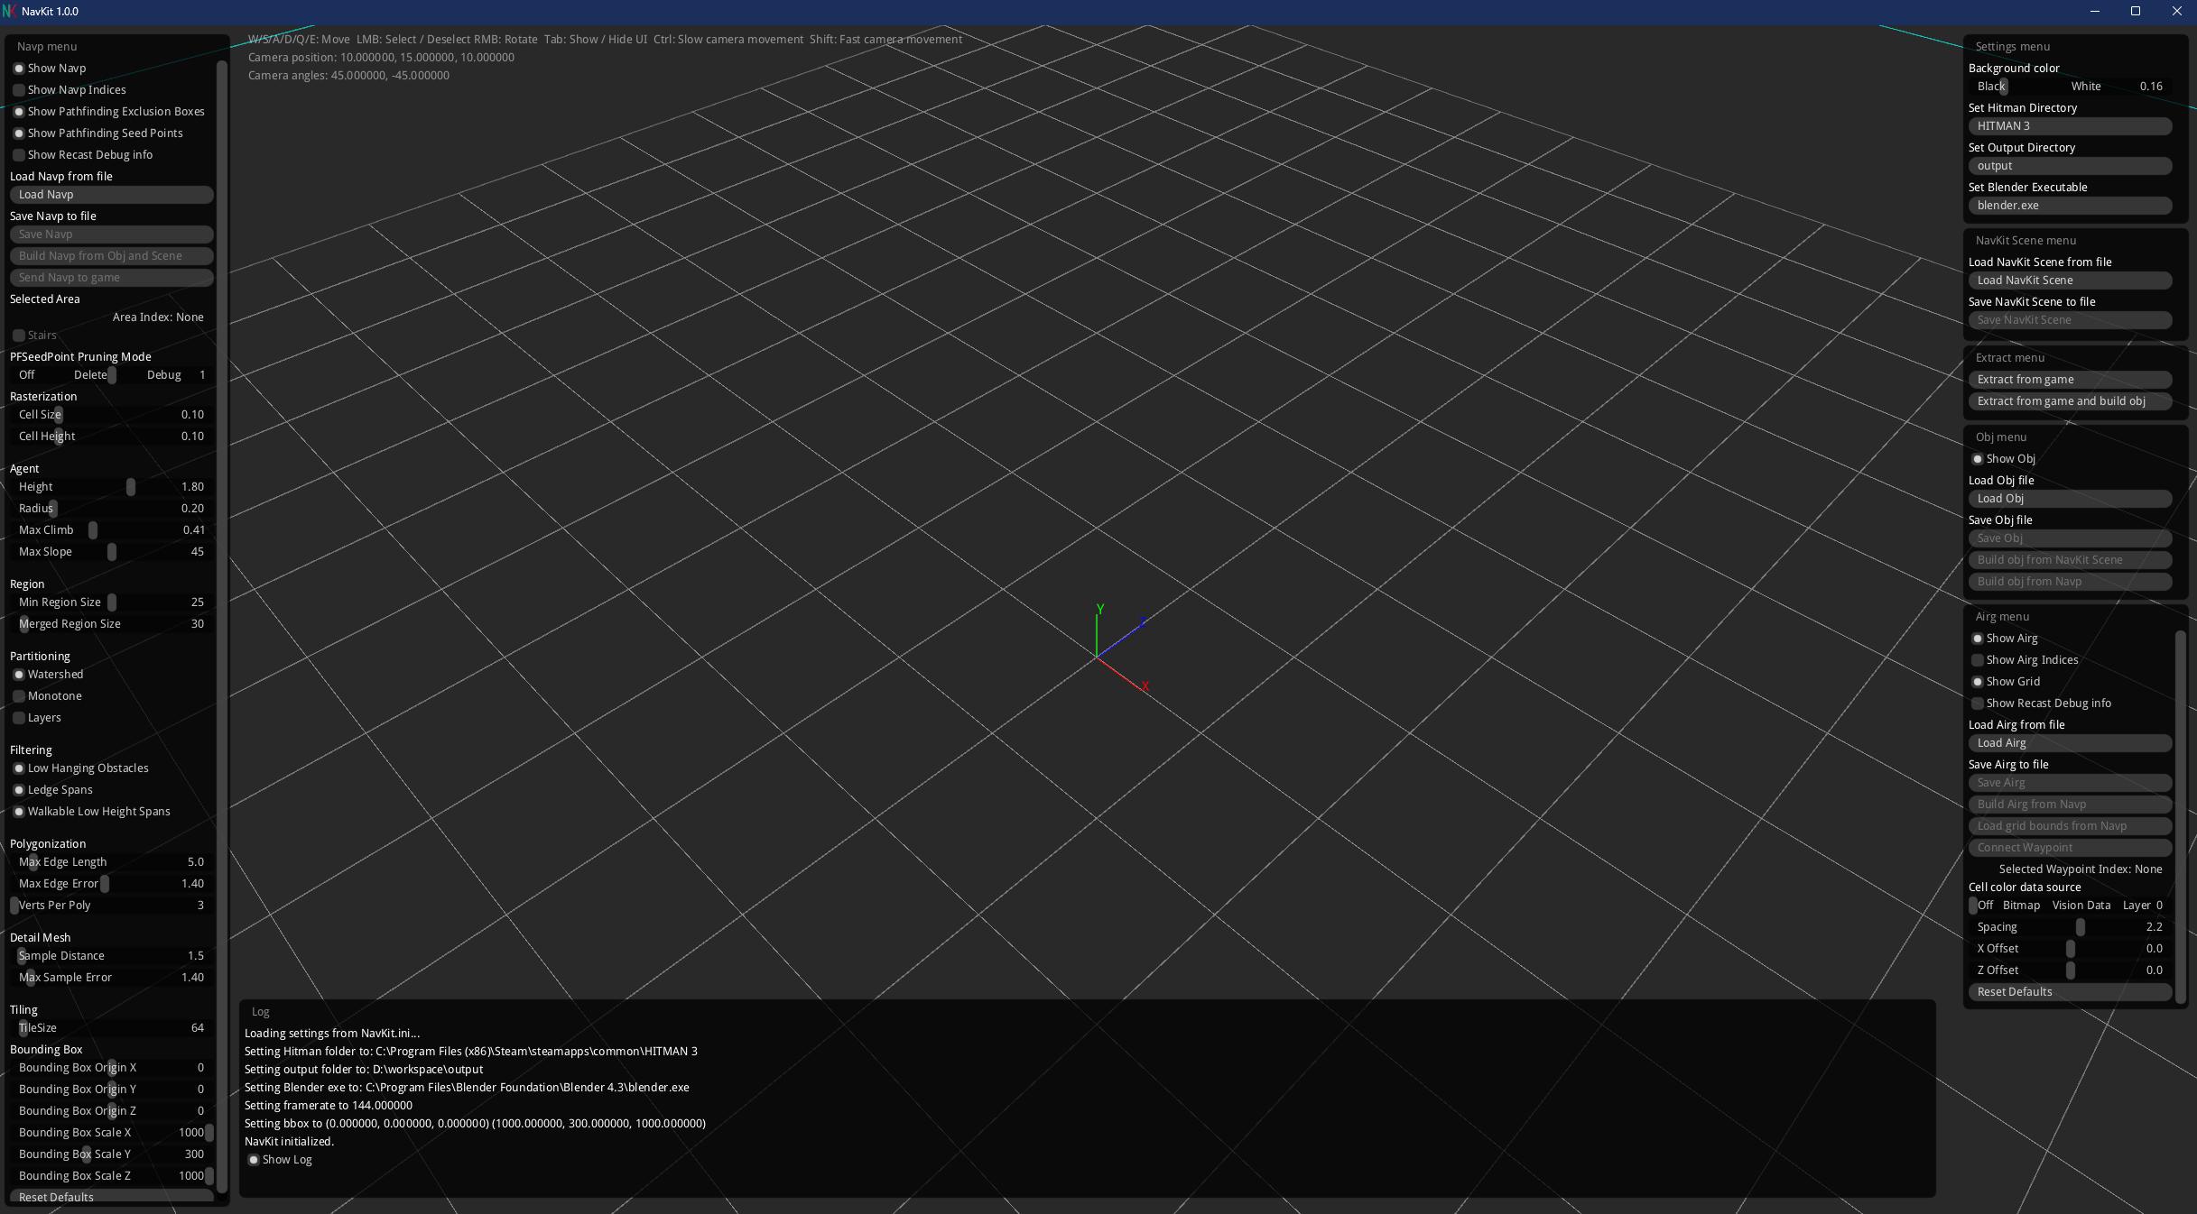Click the Min Region Size slider
Viewport: 2197px width, 1214px height.
point(112,602)
